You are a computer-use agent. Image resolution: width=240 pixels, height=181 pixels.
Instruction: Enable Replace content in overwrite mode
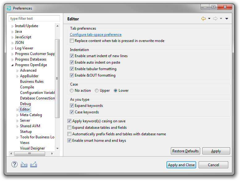[72, 41]
